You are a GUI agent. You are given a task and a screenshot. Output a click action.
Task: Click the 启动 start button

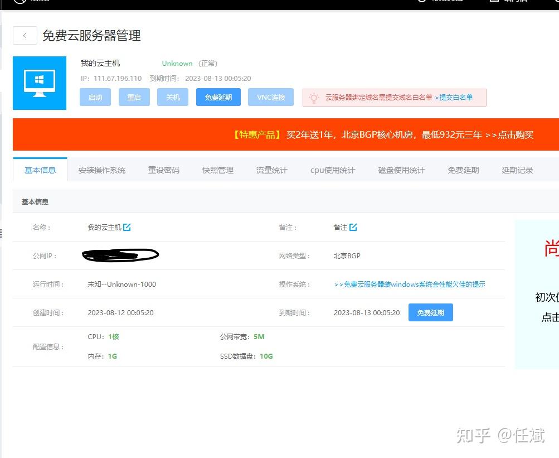95,97
